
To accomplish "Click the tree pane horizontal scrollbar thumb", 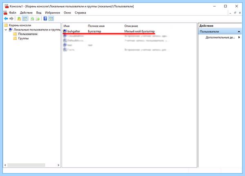I will [x=26, y=165].
